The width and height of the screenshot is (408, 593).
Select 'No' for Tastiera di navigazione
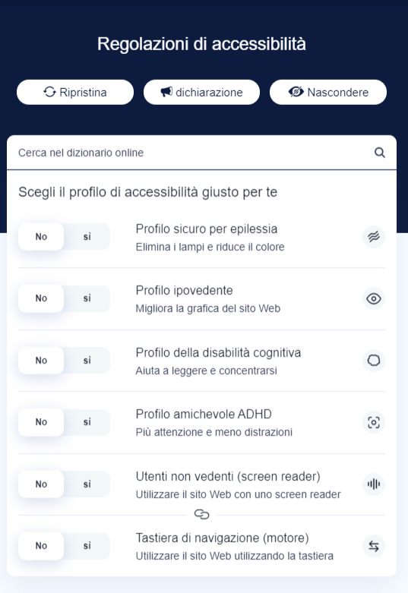pyautogui.click(x=41, y=546)
